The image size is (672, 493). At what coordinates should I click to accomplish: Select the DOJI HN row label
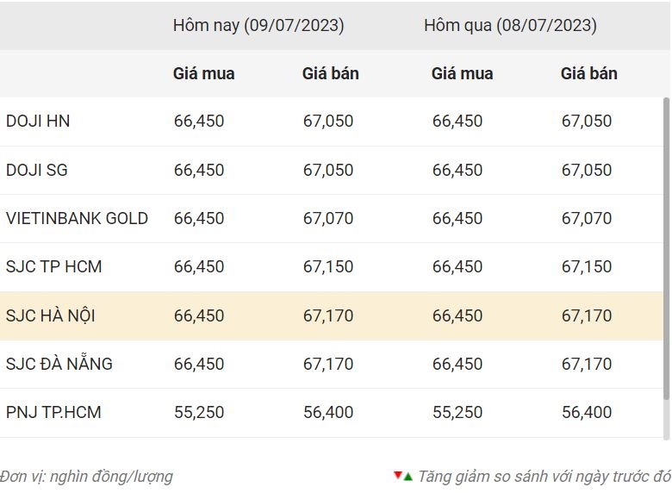point(38,122)
